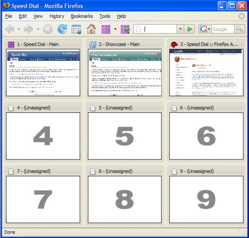Click the '6 - (Unassigned)' label
This screenshot has height=238, width=249.
click(x=197, y=108)
